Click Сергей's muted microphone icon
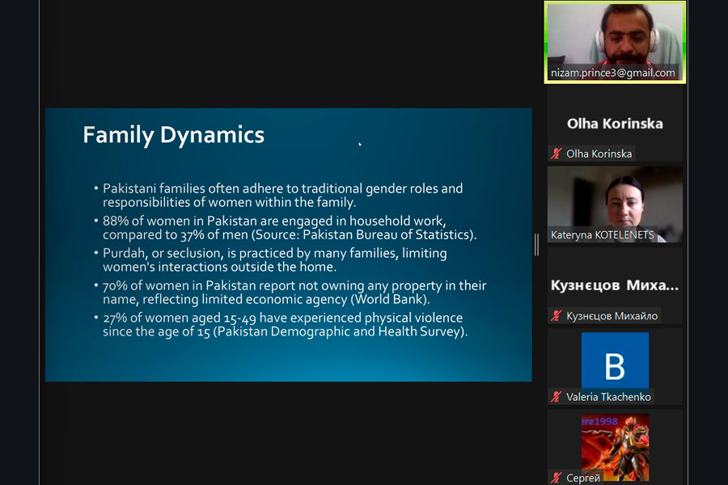 click(x=556, y=478)
